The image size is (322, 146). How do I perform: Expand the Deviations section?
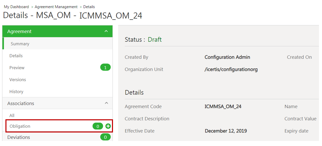pos(19,137)
